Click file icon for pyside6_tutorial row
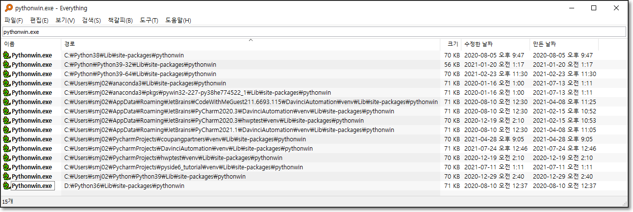This screenshot has width=633, height=212. click(x=6, y=167)
